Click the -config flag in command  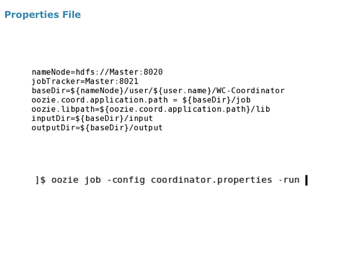(126, 180)
